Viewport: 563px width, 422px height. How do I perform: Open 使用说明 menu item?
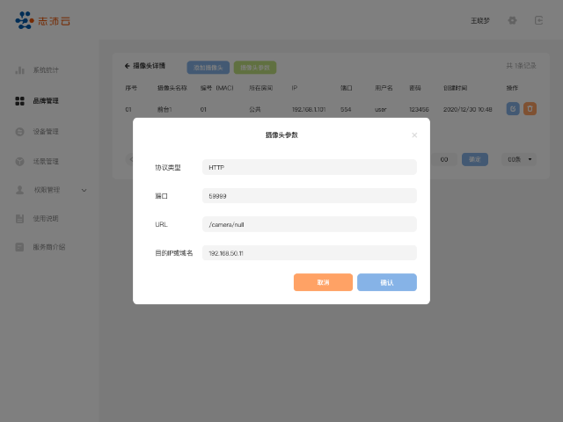(46, 219)
